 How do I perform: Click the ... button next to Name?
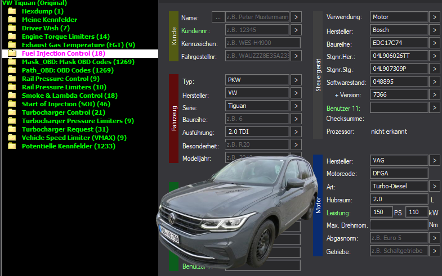point(218,17)
